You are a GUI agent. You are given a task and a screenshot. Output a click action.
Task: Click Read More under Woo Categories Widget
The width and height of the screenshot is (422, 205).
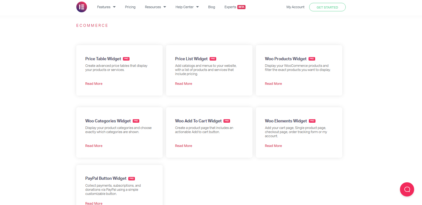[x=94, y=146]
